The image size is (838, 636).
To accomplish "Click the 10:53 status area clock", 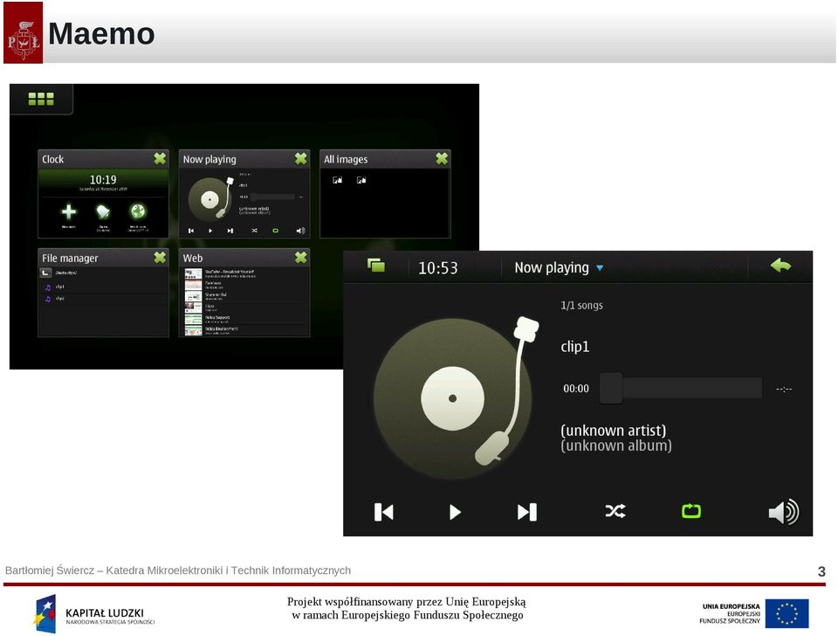I will click(437, 267).
